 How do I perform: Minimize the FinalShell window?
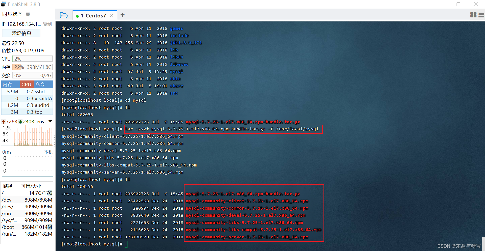point(441,4)
